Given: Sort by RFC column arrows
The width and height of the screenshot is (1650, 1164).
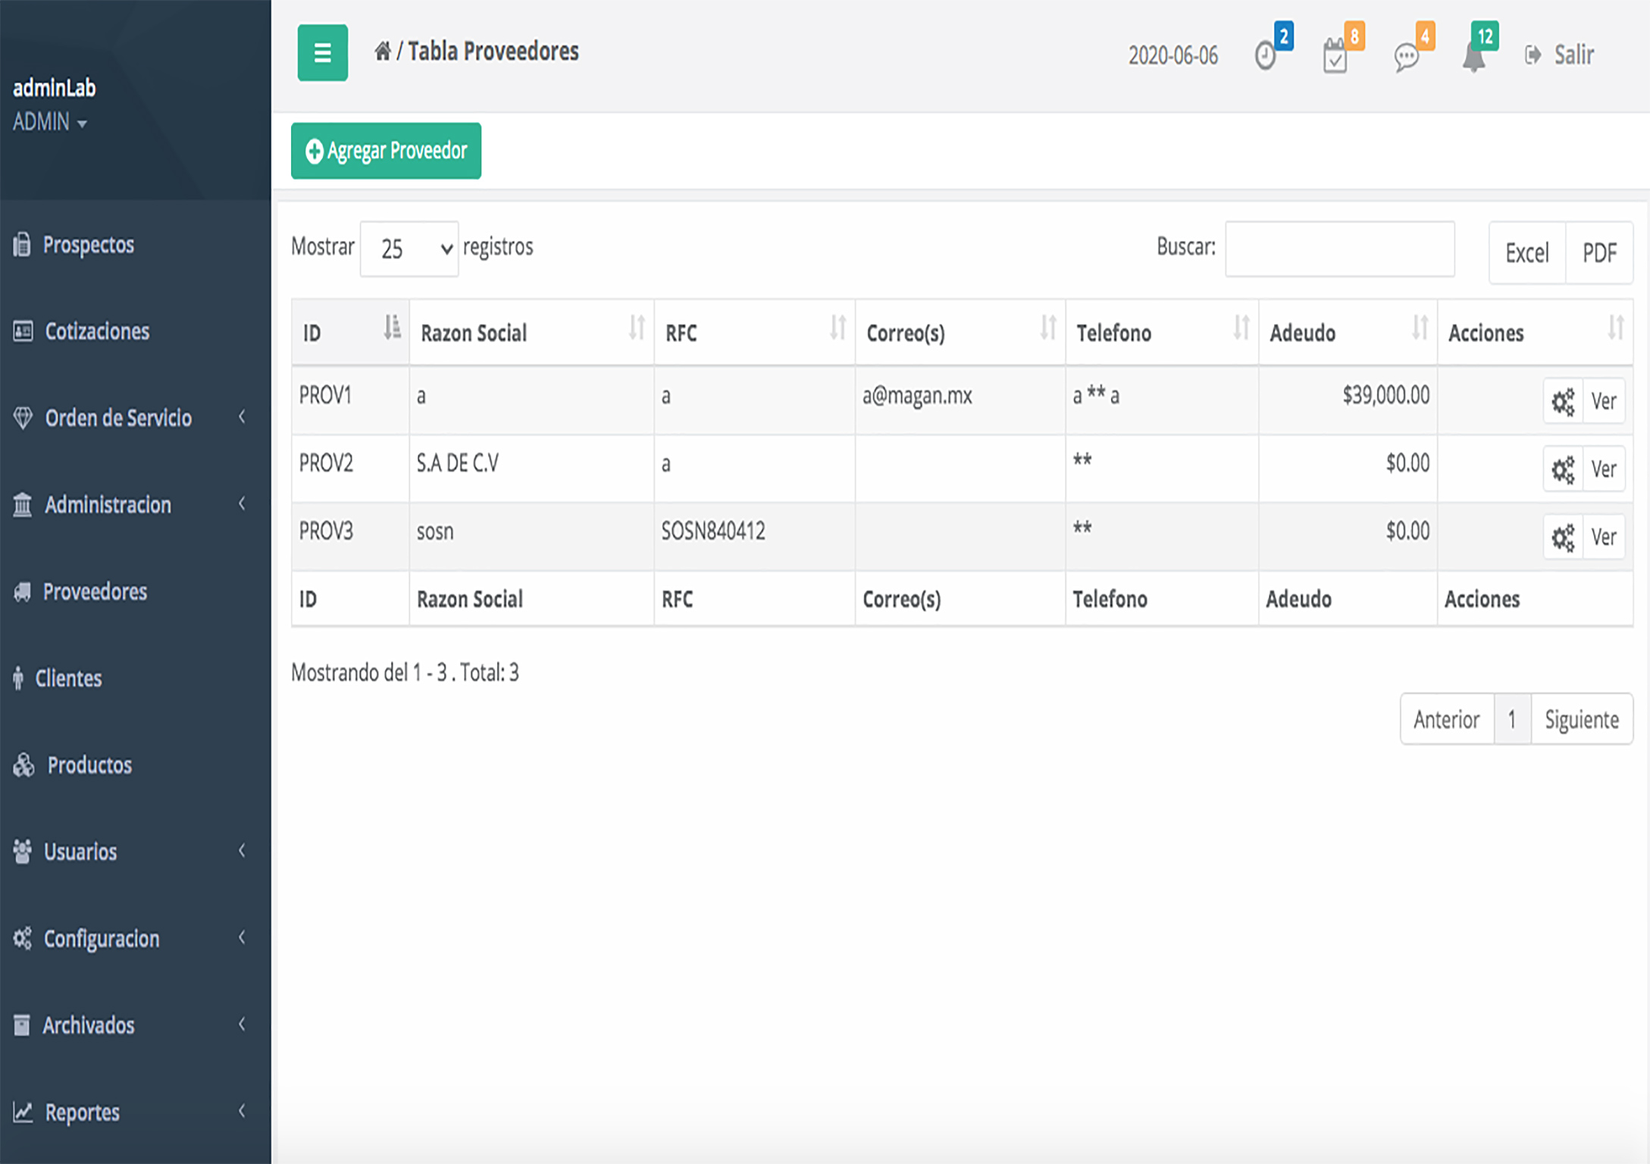Looking at the screenshot, I should (838, 327).
